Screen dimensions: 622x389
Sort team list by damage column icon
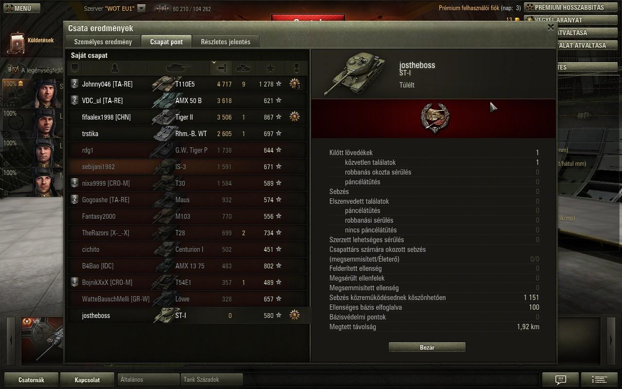(x=221, y=68)
